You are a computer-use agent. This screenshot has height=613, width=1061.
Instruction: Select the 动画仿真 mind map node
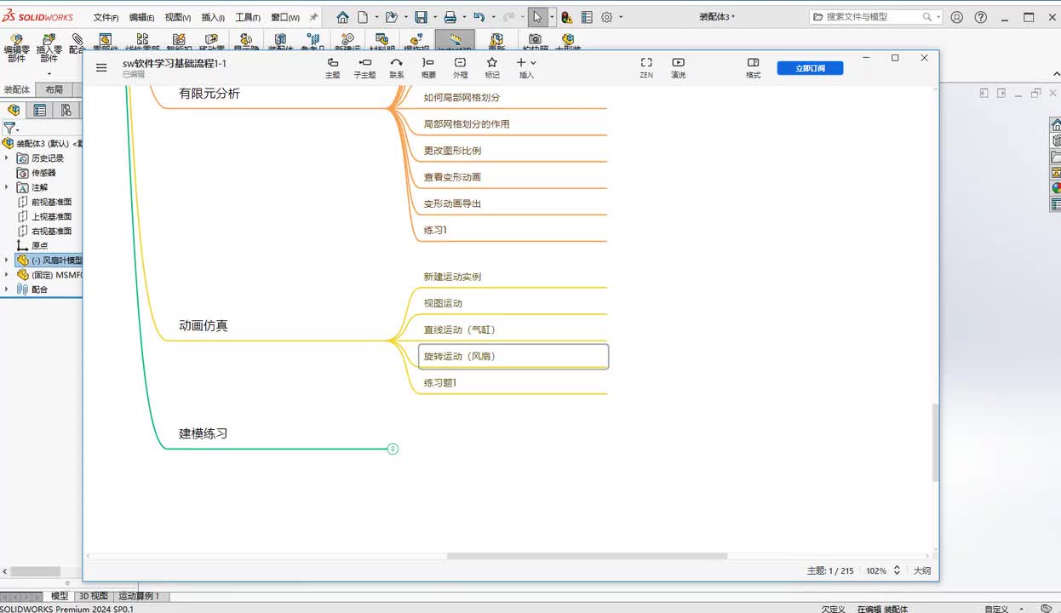(204, 325)
